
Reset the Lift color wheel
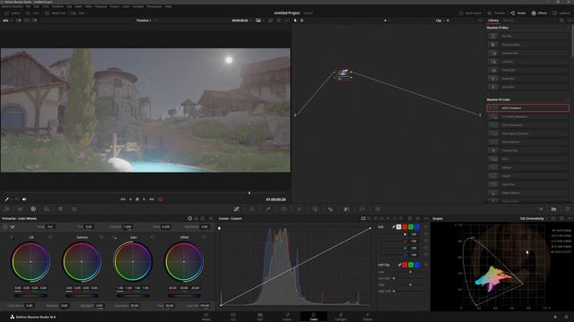(x=50, y=237)
